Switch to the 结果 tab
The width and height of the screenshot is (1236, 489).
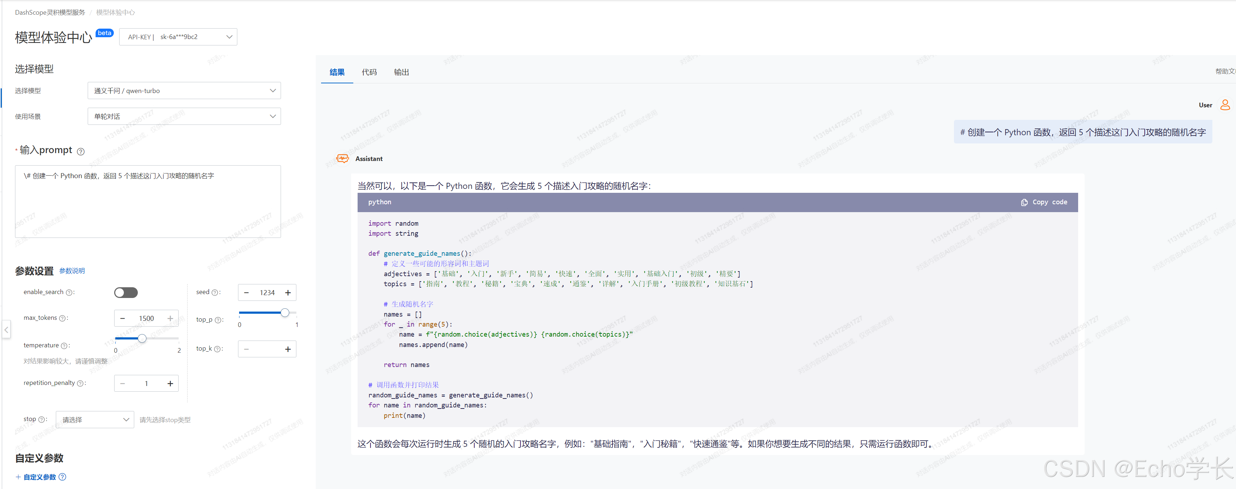[x=337, y=72]
